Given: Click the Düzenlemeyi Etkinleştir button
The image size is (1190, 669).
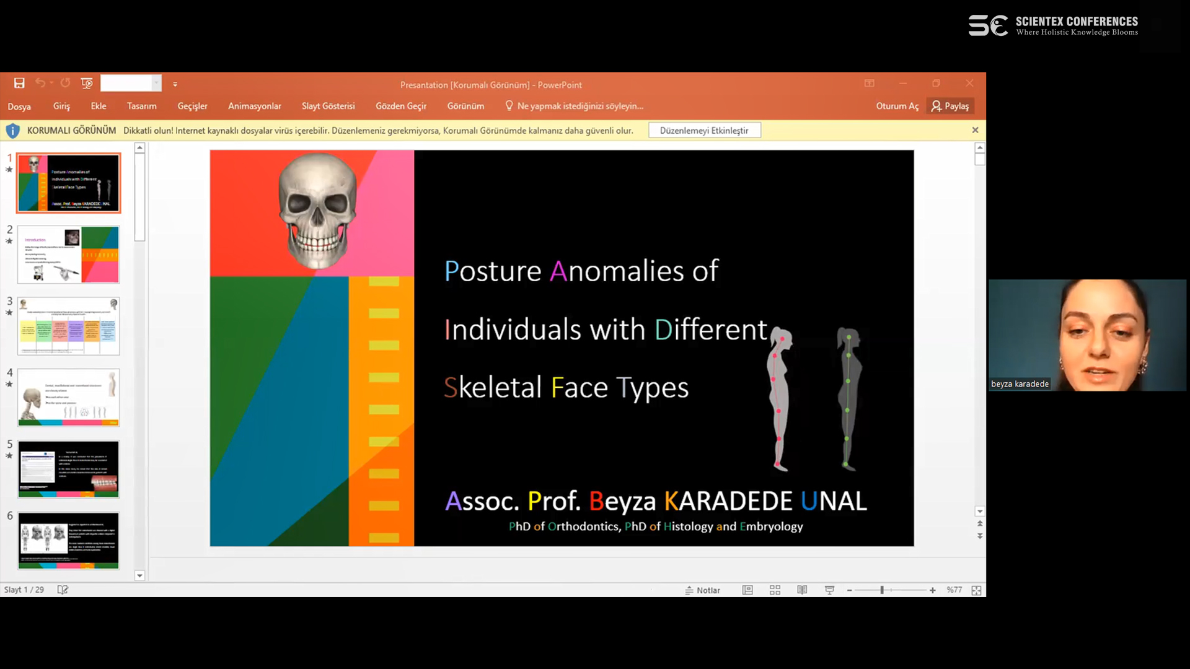Looking at the screenshot, I should (704, 130).
